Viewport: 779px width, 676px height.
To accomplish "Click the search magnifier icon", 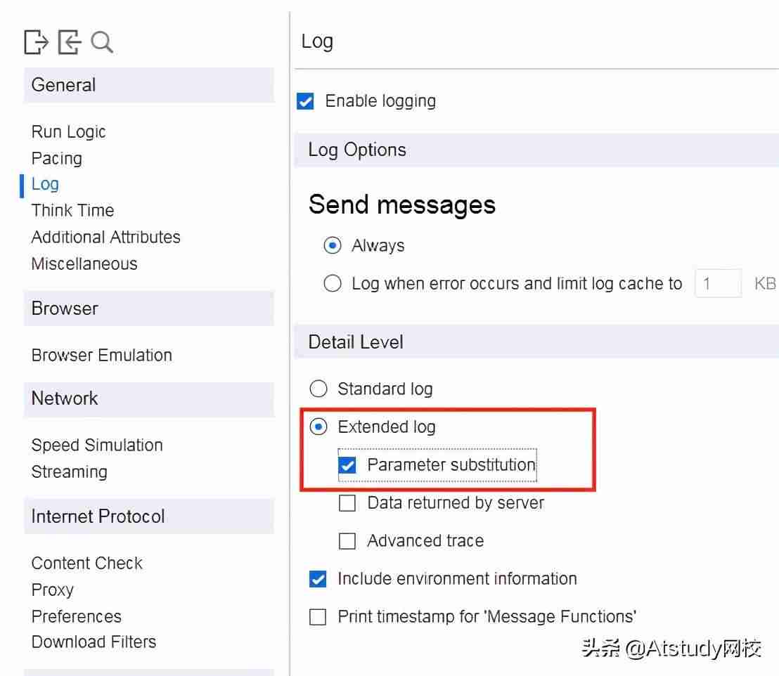I will pos(103,43).
